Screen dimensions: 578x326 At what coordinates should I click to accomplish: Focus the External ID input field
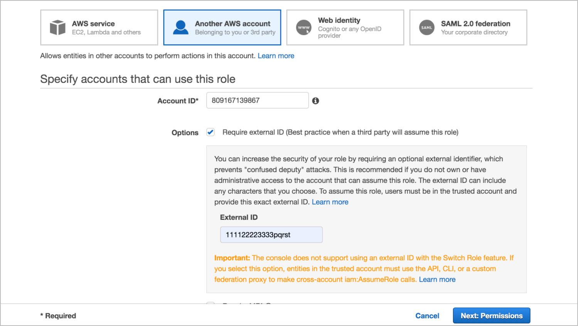point(271,235)
